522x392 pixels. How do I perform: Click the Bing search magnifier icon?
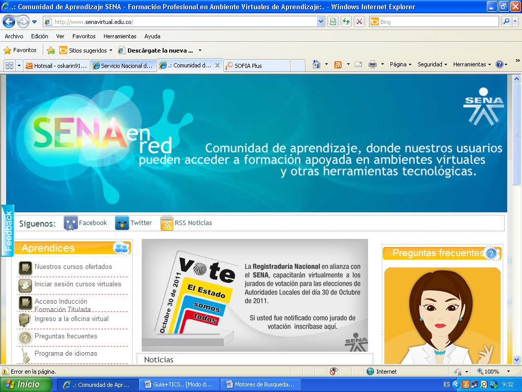(x=507, y=21)
